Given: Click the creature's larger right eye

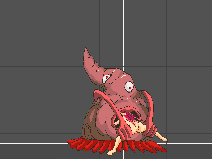Looking at the screenshot, I should [x=129, y=86].
